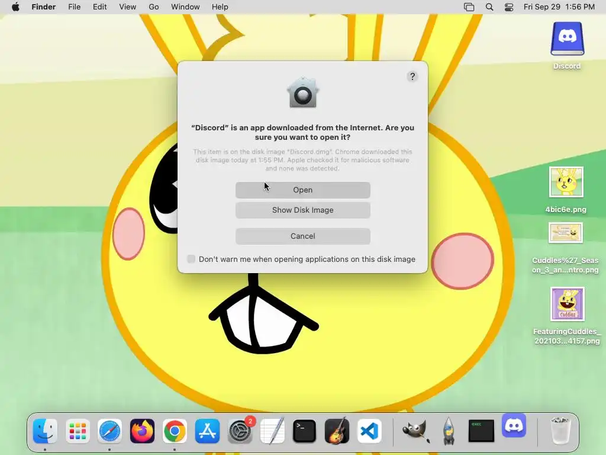Click the Discord icon in the Dock
This screenshot has height=455, width=606.
click(x=514, y=425)
